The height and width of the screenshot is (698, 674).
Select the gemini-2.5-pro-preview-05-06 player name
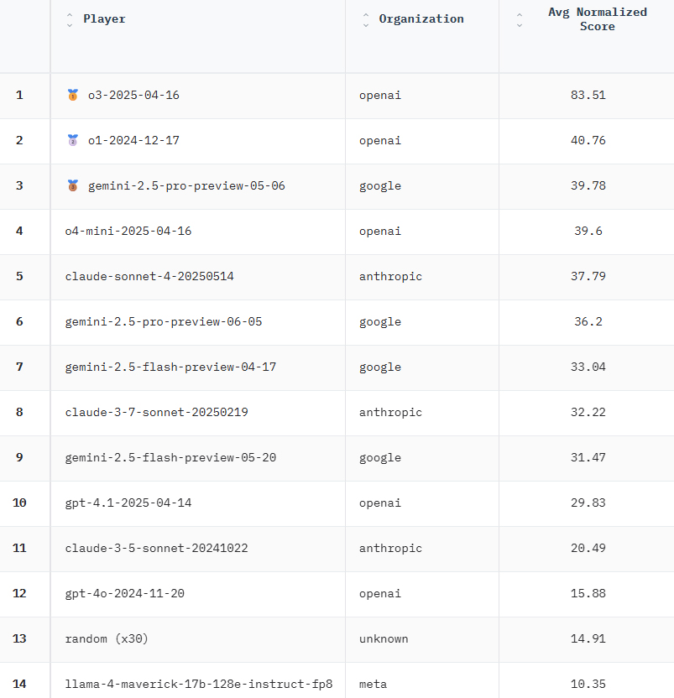(x=186, y=185)
